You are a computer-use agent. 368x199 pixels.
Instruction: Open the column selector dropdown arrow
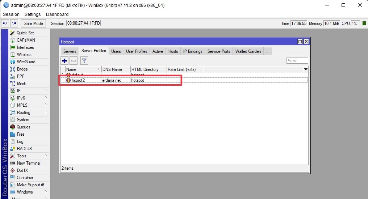tap(306, 69)
